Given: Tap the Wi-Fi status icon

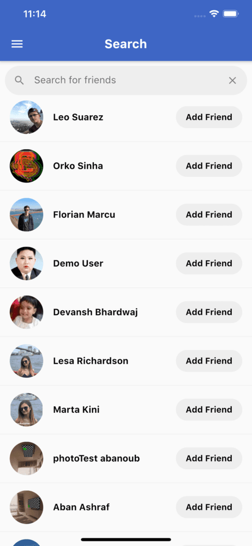Looking at the screenshot, I should point(214,14).
